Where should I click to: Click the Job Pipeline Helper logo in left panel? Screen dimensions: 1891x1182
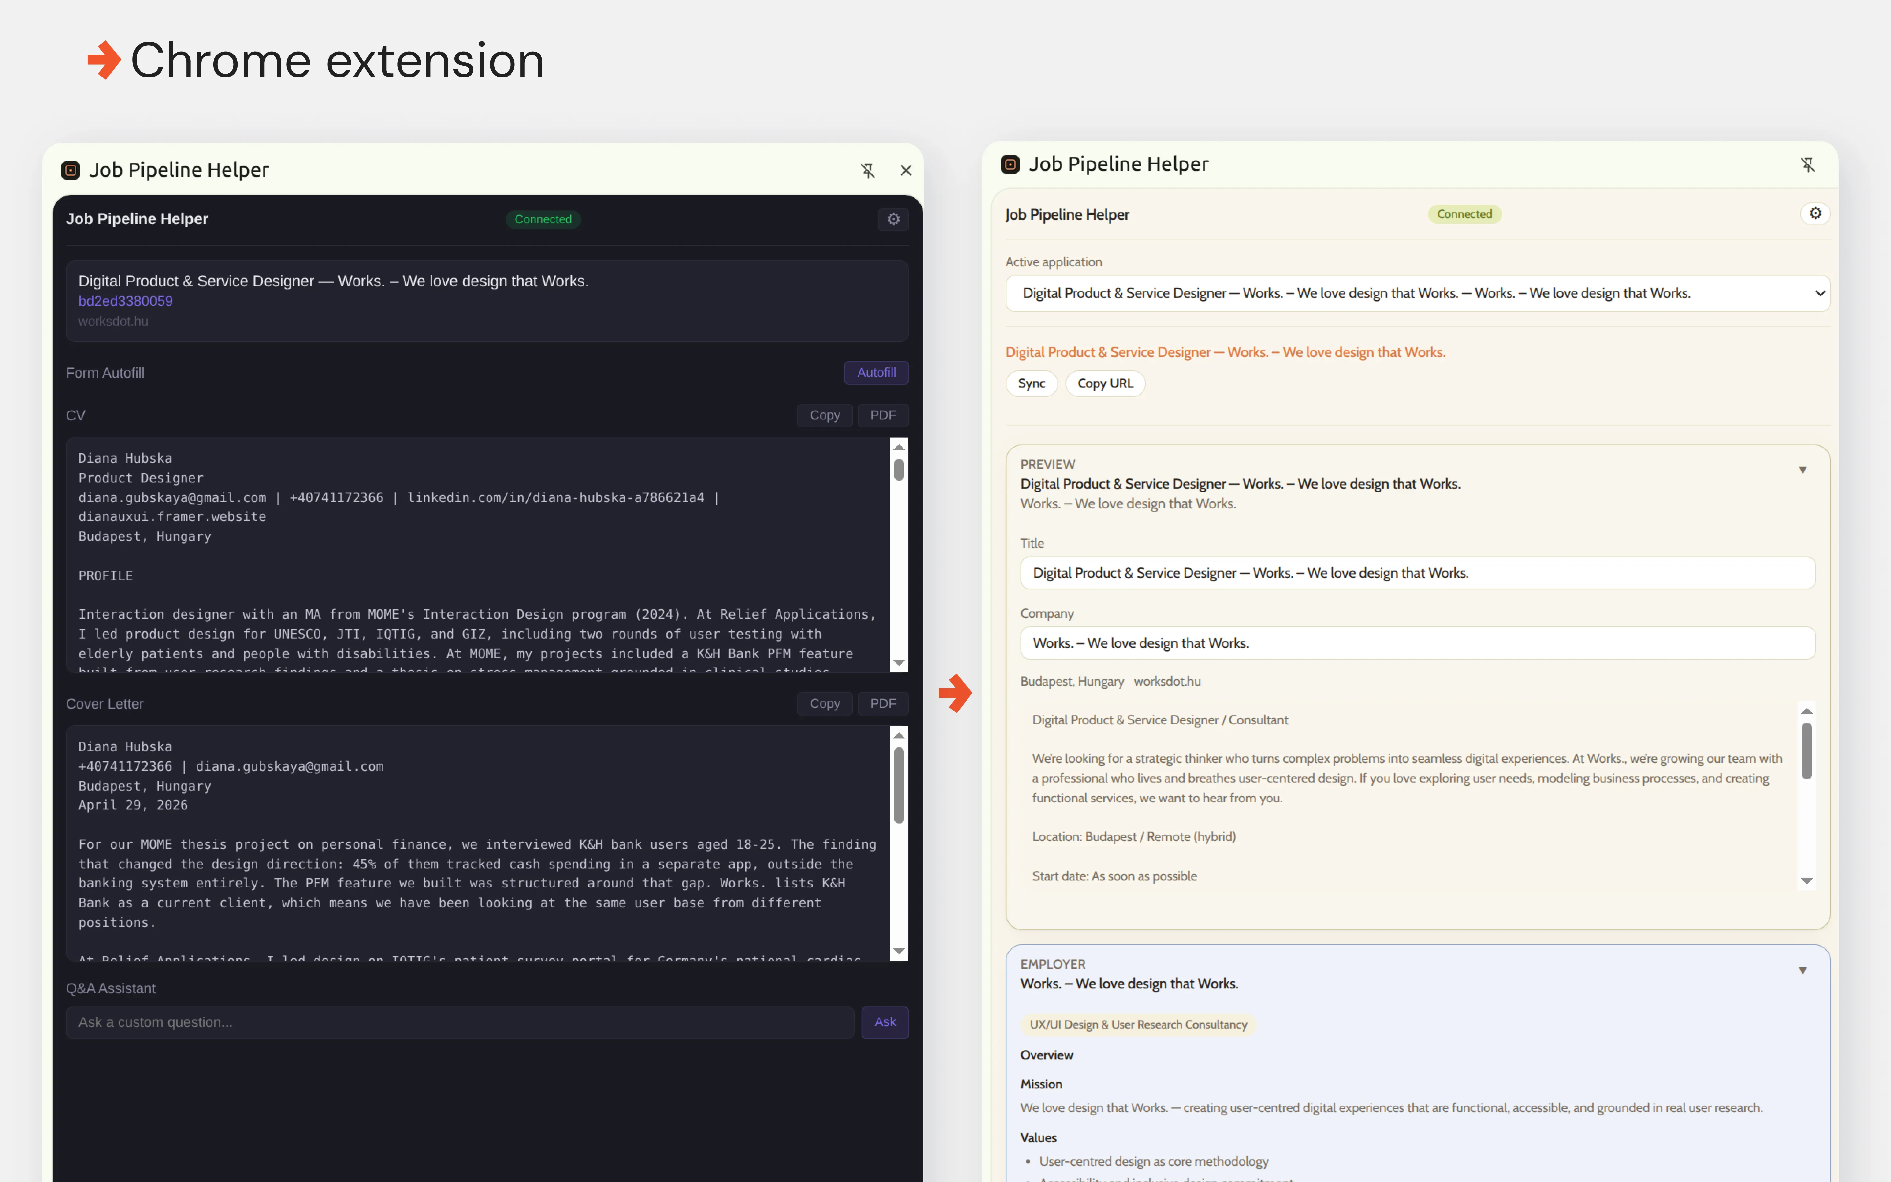(x=70, y=170)
